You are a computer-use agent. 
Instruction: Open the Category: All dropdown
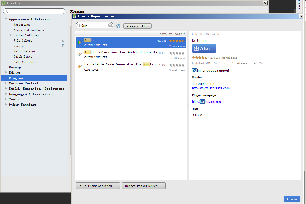tap(137, 26)
